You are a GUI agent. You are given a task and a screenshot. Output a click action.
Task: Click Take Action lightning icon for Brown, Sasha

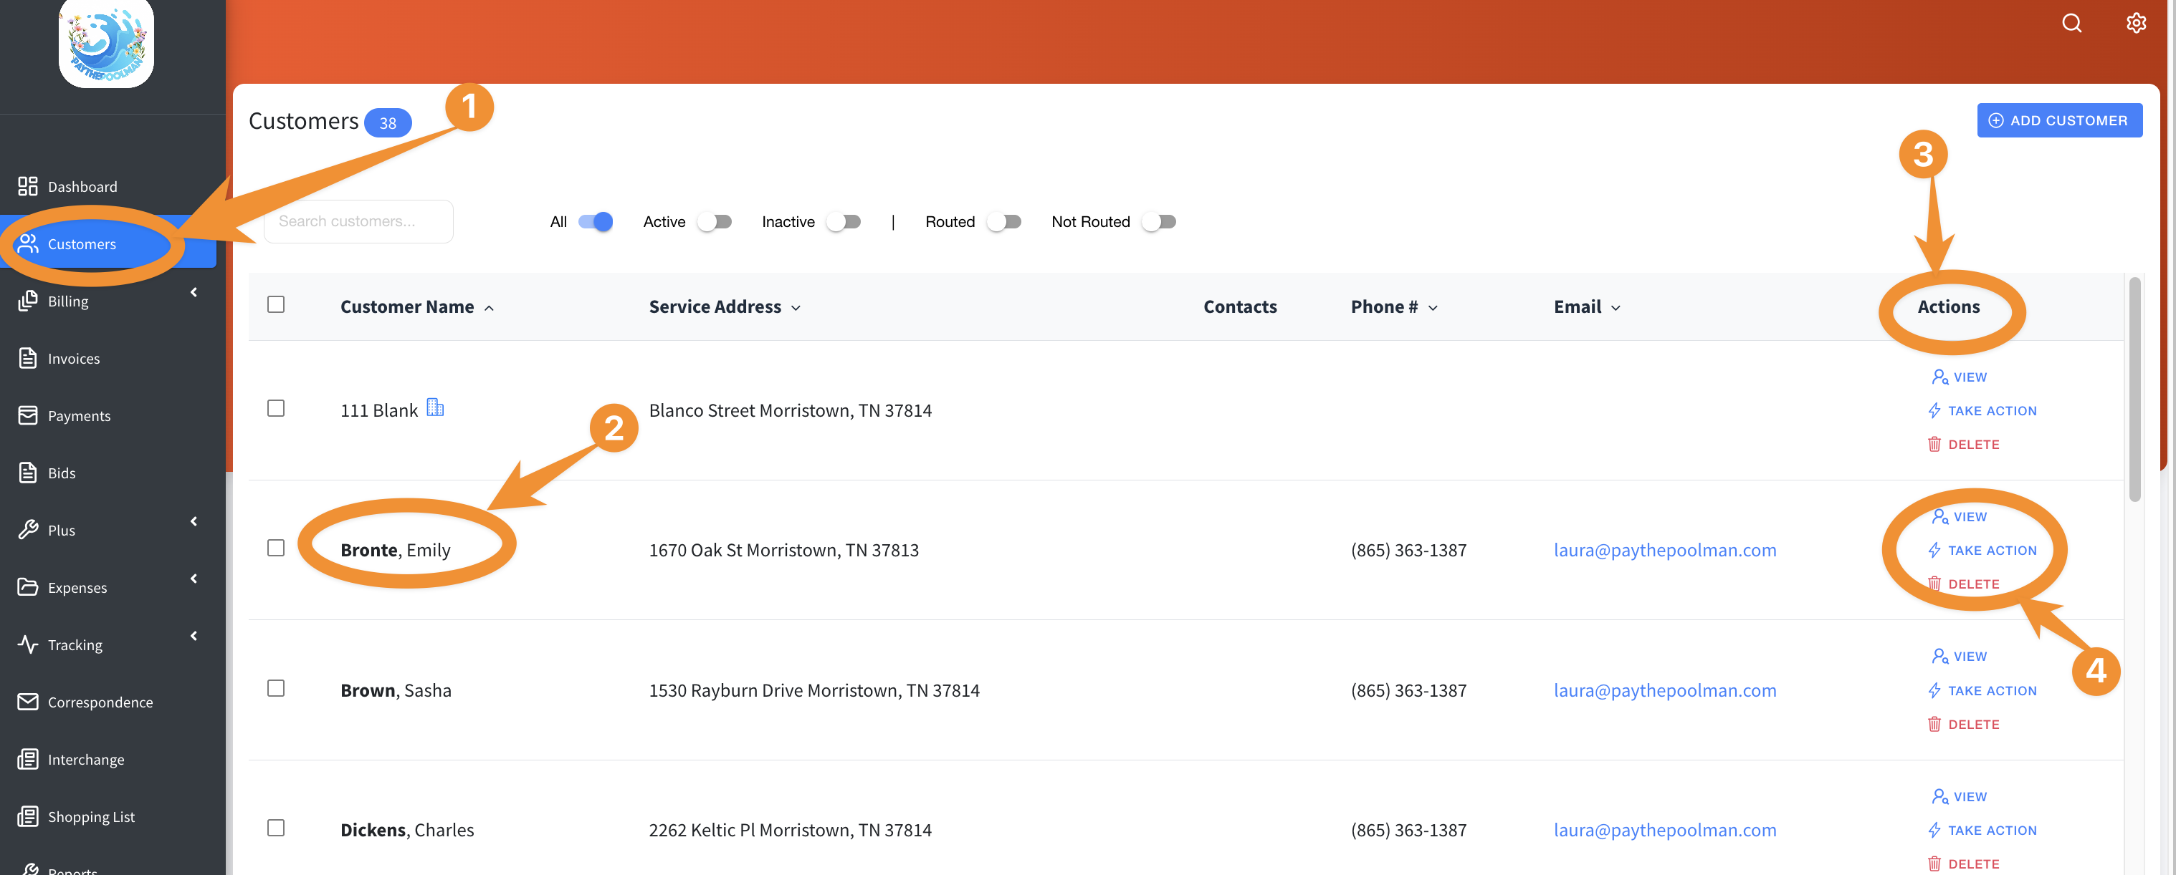point(1934,690)
